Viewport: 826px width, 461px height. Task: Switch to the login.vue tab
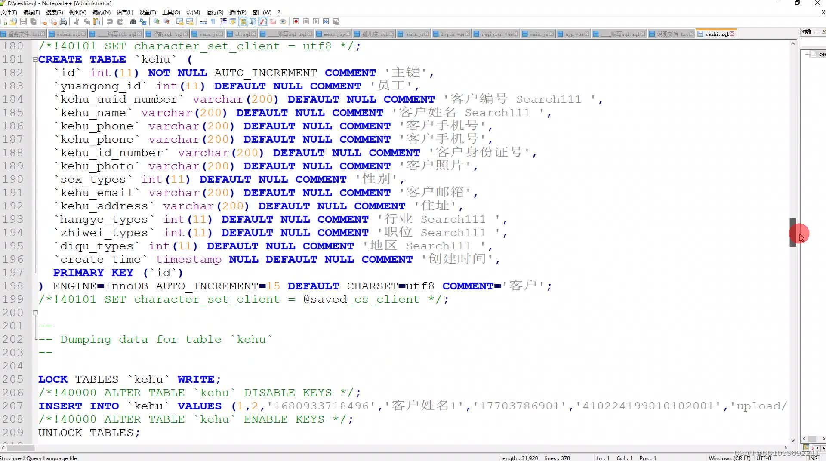pyautogui.click(x=452, y=34)
